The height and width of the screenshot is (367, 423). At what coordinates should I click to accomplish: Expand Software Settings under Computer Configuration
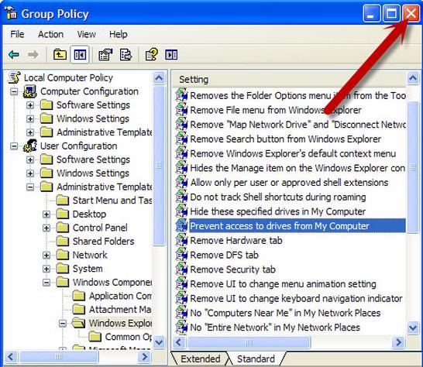tap(30, 105)
